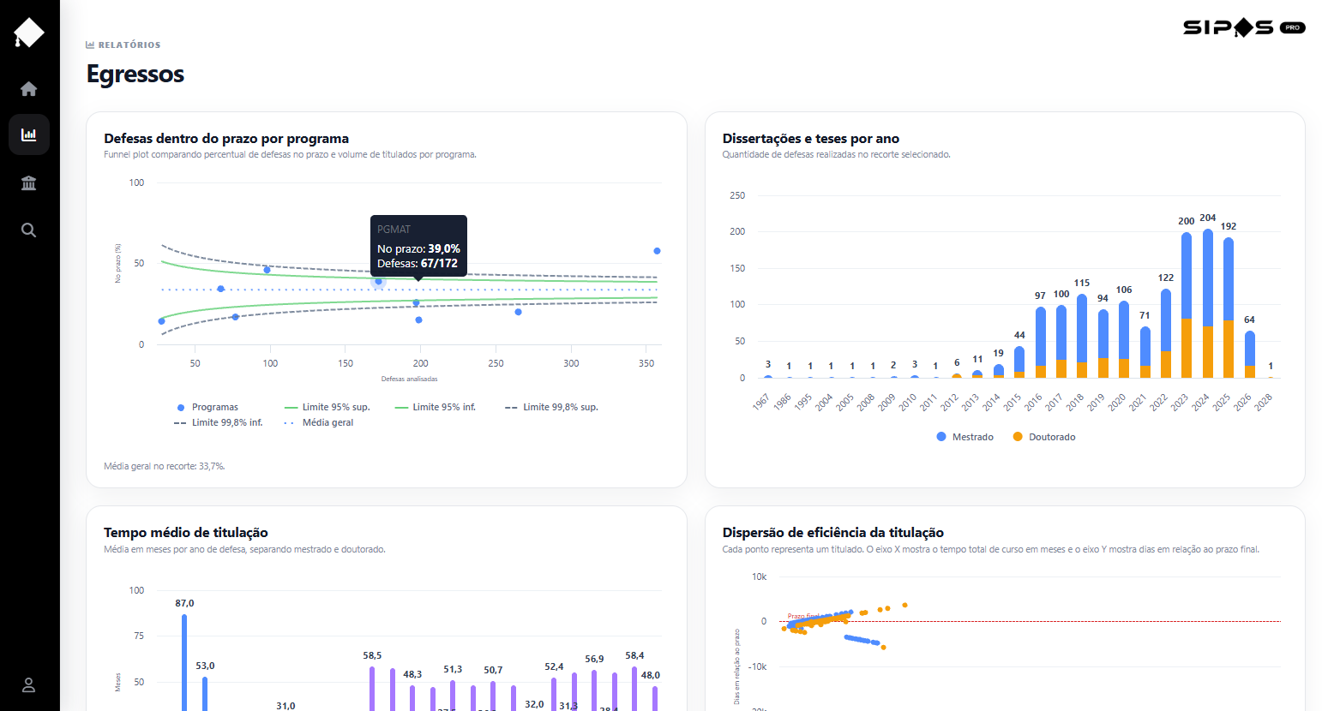Image resolution: width=1322 pixels, height=711 pixels.
Task: Click the 'Média geral no recorte: 33,7%' note
Action: (165, 467)
